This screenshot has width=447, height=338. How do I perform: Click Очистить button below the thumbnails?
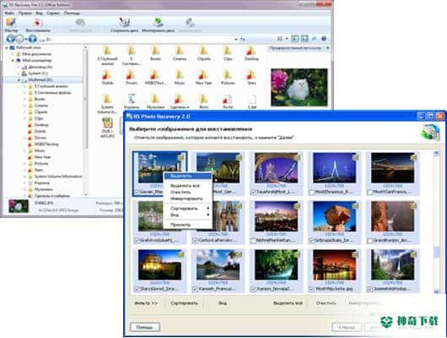pos(326,303)
